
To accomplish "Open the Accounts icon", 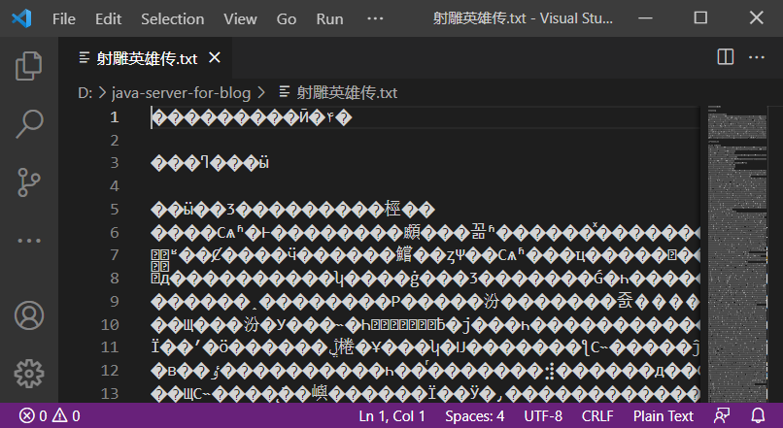I will [29, 315].
